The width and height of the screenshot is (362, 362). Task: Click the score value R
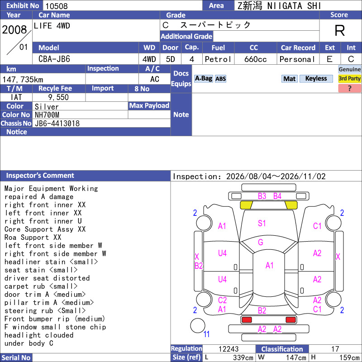click(340, 30)
